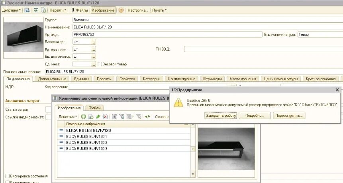Click row marker icon of ELICA RULES BL/F/120 3

[61, 148]
